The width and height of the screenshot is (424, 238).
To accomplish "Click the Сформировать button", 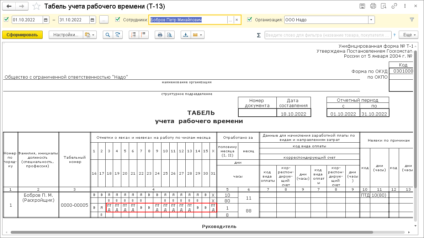I will click(x=22, y=35).
